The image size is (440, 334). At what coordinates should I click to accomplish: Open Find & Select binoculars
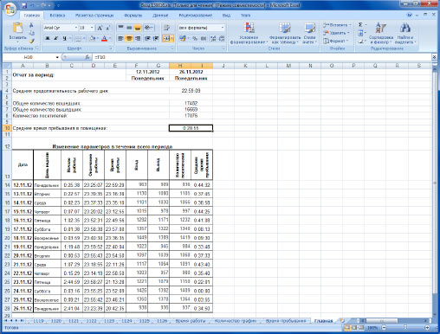coord(405,34)
